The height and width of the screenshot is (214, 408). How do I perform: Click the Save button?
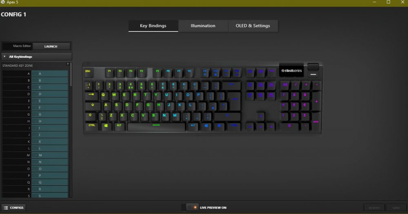click(396, 207)
